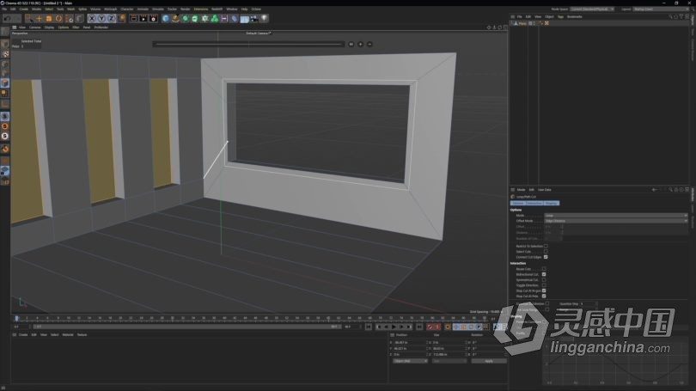
Task: Toggle the Y axis lock
Action: 101,19
